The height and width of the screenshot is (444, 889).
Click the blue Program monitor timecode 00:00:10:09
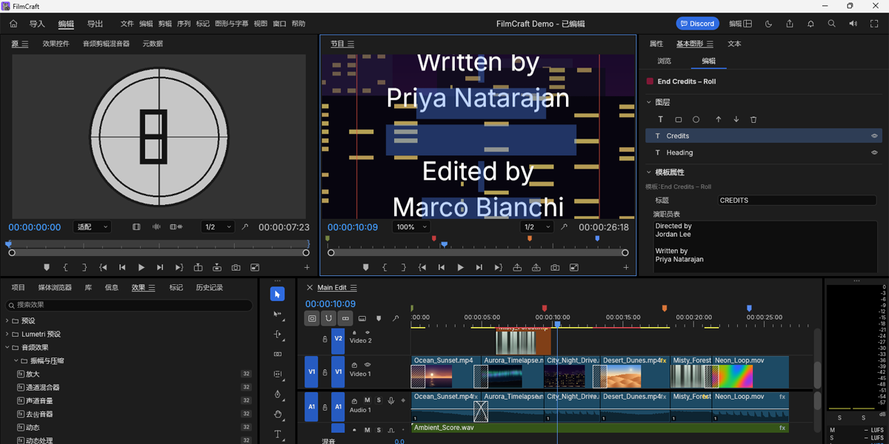point(353,227)
